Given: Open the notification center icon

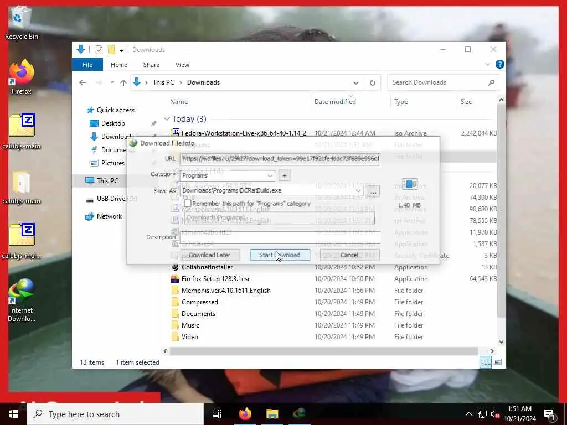Looking at the screenshot, I should (550, 414).
